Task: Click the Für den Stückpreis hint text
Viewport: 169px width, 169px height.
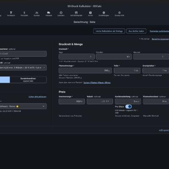Action: (x=122, y=75)
